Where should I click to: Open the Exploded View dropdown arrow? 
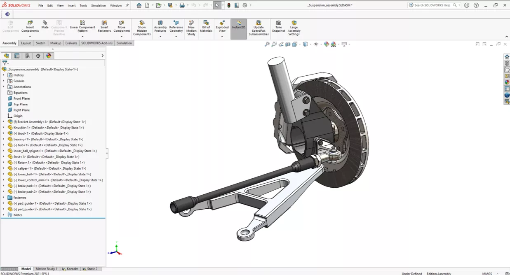click(222, 37)
